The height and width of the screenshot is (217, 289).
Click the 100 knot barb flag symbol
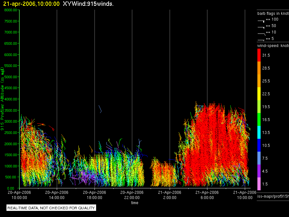coord(261,21)
